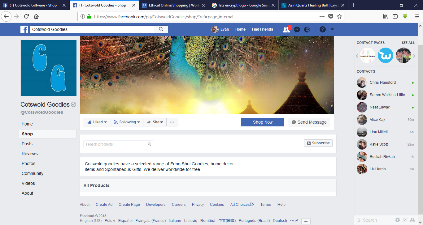Click the create new group icon in chat bar
Image resolution: width=423 pixels, height=225 pixels.
(x=412, y=220)
